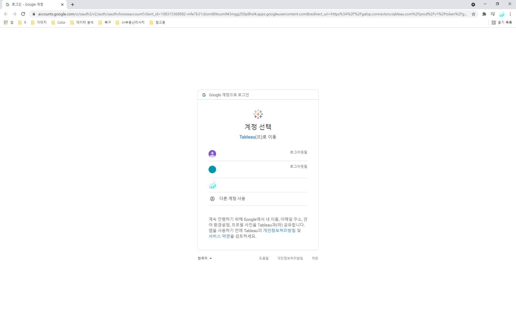516x312 pixels.
Task: Open the Chrome extensions puzzle icon
Action: coord(484,14)
